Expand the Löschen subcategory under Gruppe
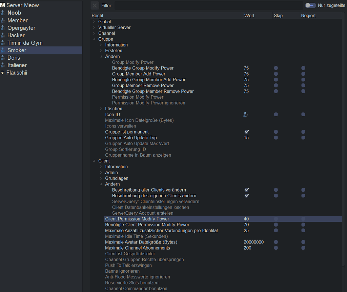This screenshot has width=347, height=292. click(101, 109)
